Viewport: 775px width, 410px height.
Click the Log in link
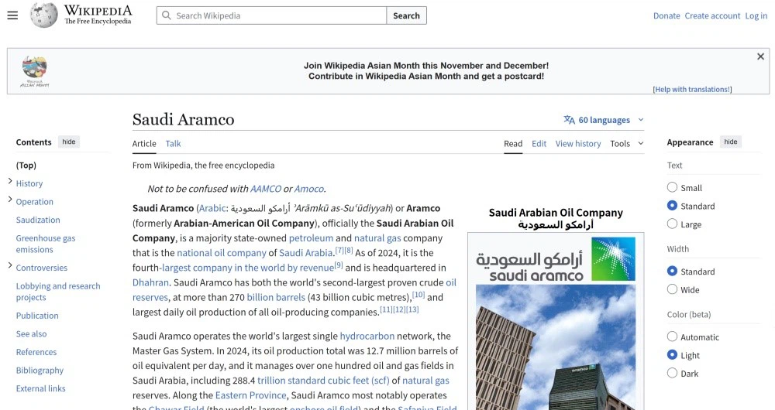click(x=756, y=15)
